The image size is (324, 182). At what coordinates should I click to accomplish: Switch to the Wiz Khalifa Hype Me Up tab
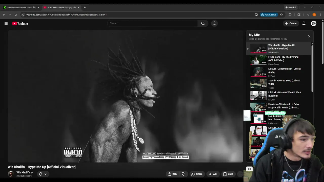click(x=59, y=7)
